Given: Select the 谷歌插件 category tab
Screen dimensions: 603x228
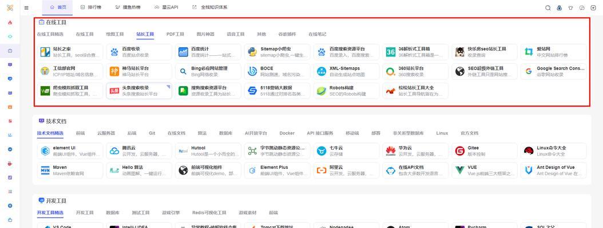Looking at the screenshot, I should pyautogui.click(x=287, y=34).
